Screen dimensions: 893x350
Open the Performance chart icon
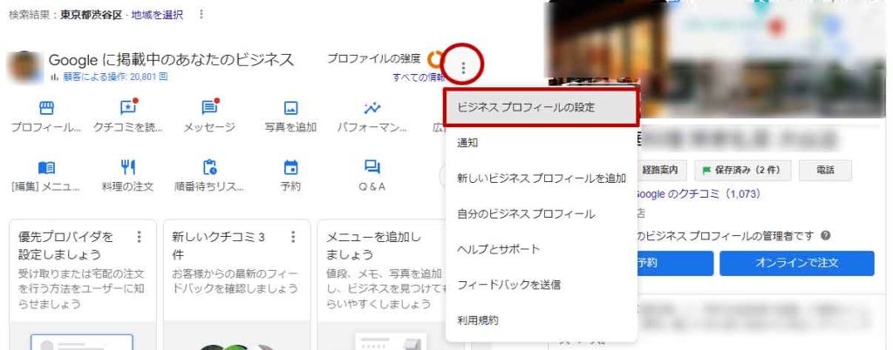(x=372, y=109)
